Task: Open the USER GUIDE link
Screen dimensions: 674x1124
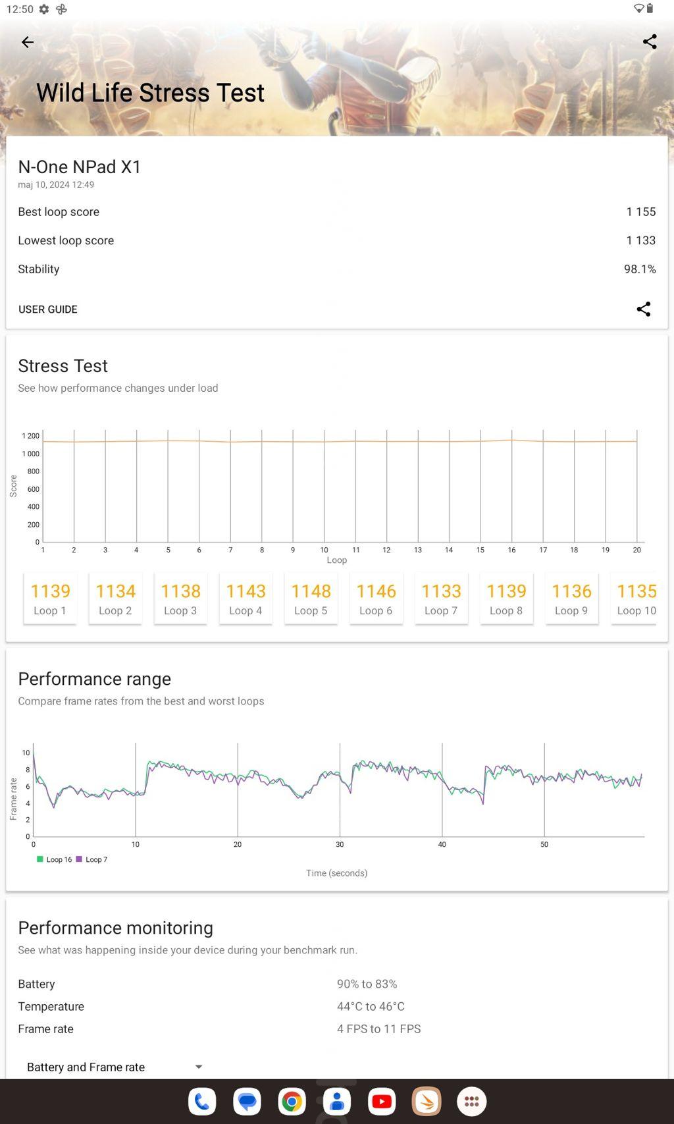Action: [48, 309]
